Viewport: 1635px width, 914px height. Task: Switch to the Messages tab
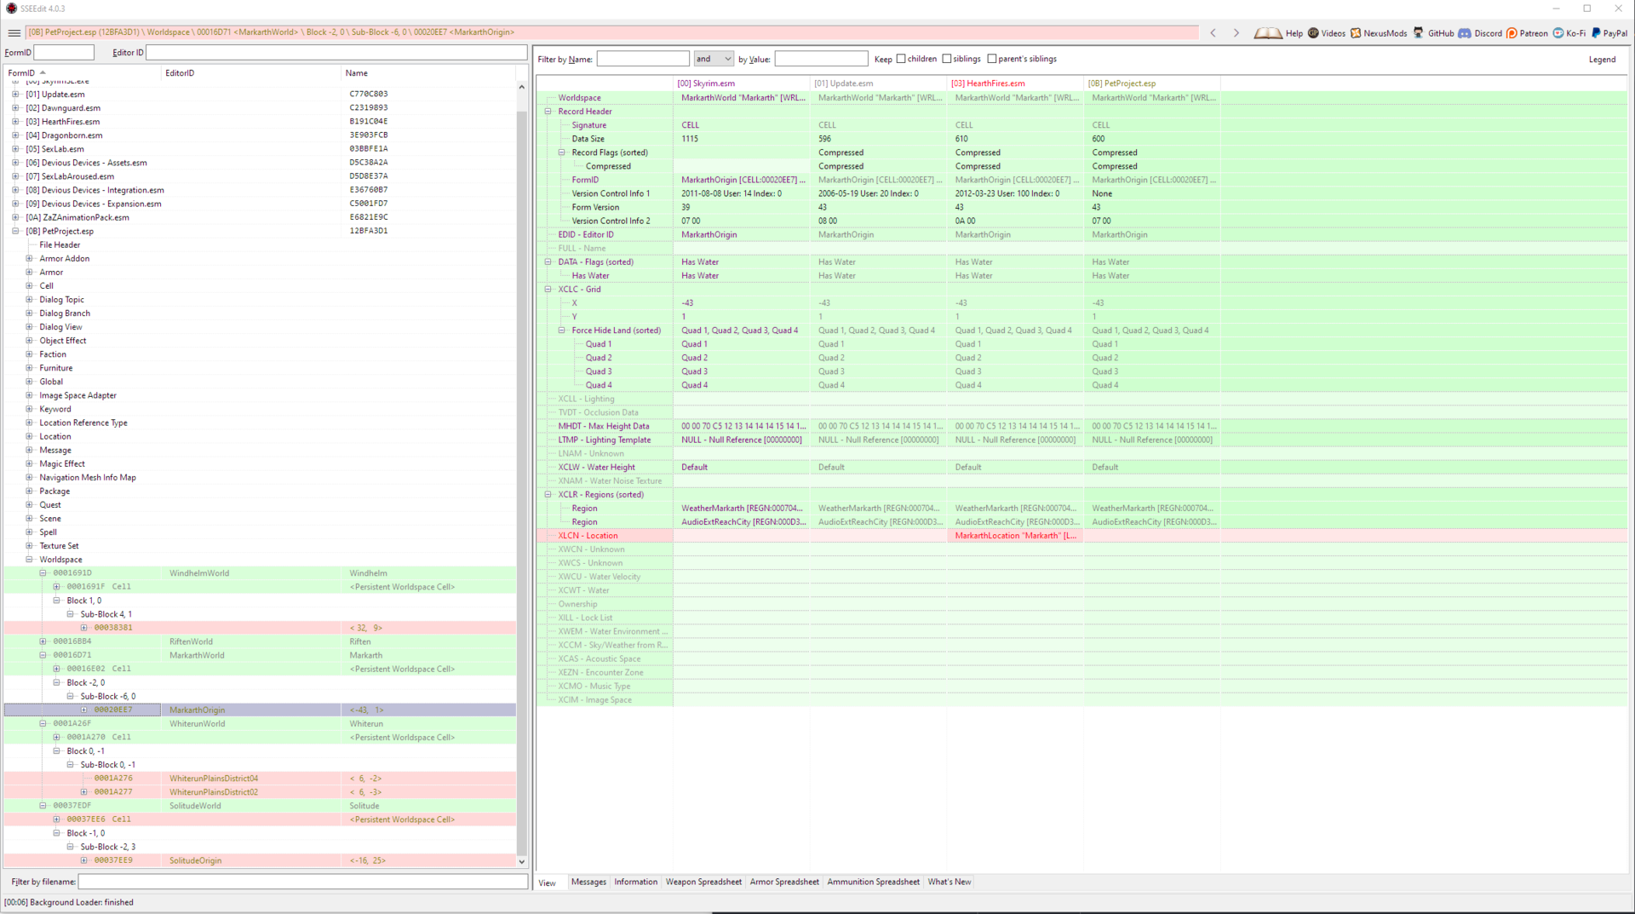point(588,882)
